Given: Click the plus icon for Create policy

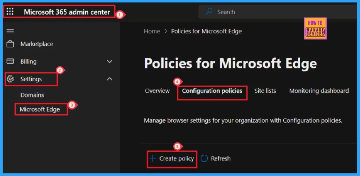Looking at the screenshot, I should click(x=153, y=158).
